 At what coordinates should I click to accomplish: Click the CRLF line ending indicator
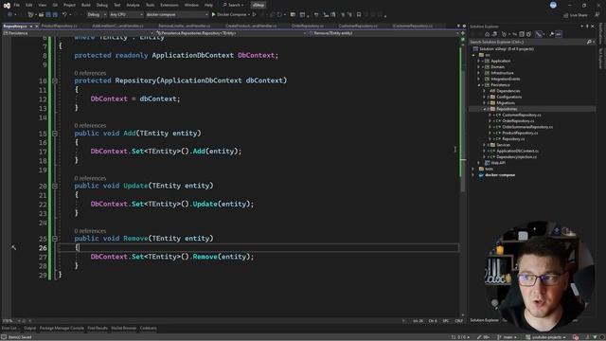pyautogui.click(x=458, y=321)
